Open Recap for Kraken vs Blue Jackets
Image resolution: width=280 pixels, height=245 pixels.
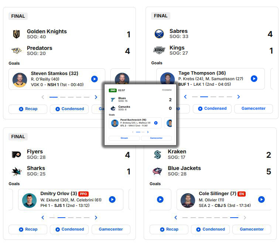(x=169, y=229)
